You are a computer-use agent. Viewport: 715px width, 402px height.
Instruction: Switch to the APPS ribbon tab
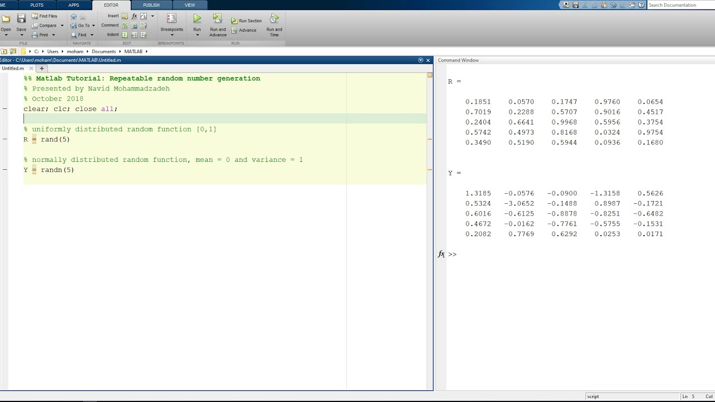pyautogui.click(x=74, y=5)
